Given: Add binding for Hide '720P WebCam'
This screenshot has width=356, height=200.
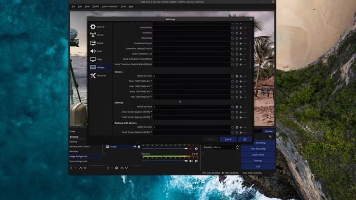Looking at the screenshot, I should [x=241, y=97].
